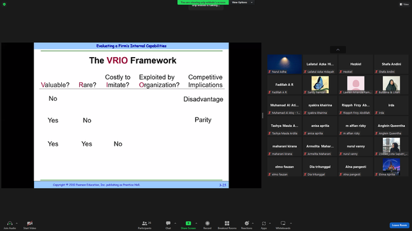Click maharani kirana's participant tile
412x231 pixels.
(285, 146)
